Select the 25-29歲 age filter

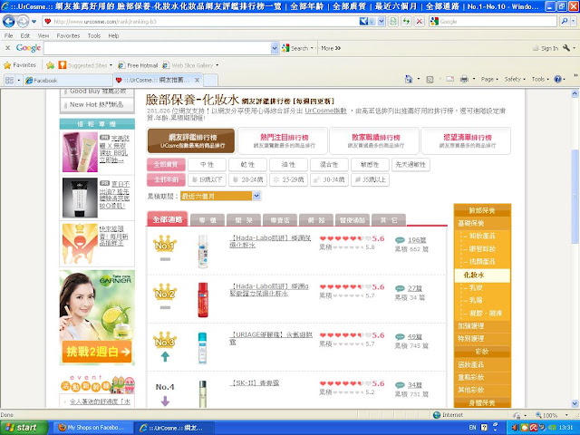(x=288, y=179)
